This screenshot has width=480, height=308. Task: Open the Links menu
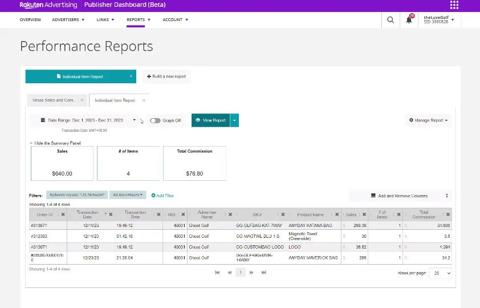pos(105,19)
